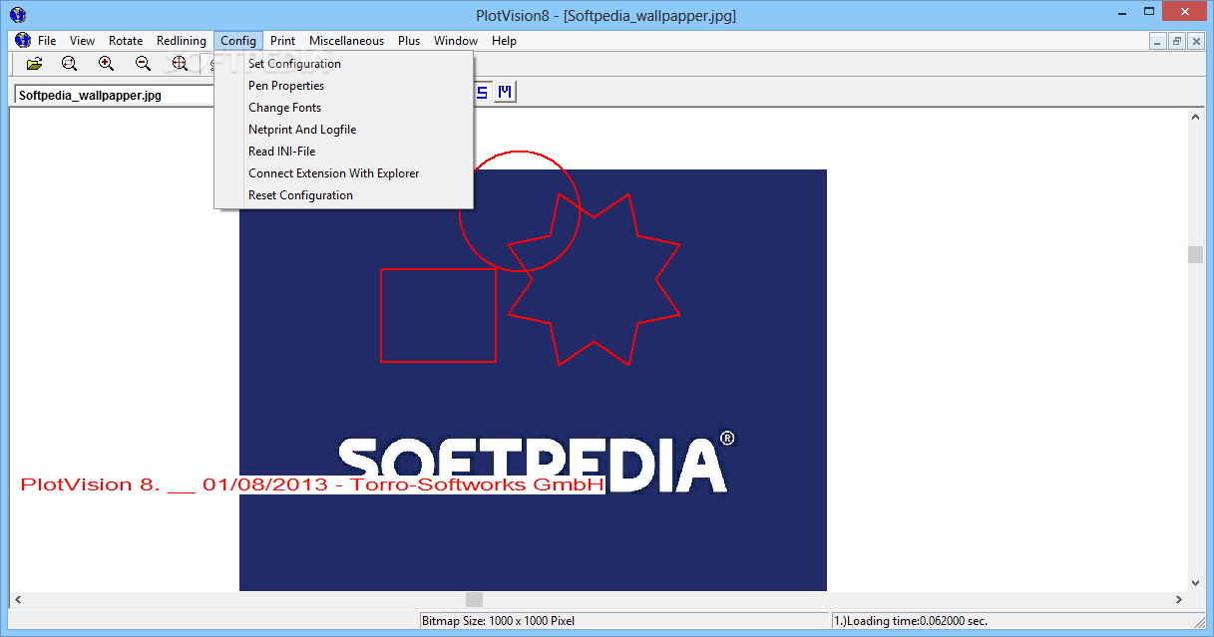The image size is (1214, 637).
Task: Open the Rotate menu
Action: point(126,41)
